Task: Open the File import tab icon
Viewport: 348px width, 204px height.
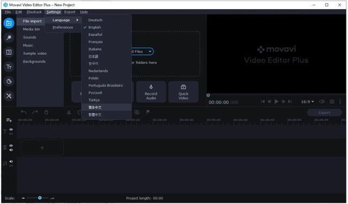Action: (x=9, y=23)
